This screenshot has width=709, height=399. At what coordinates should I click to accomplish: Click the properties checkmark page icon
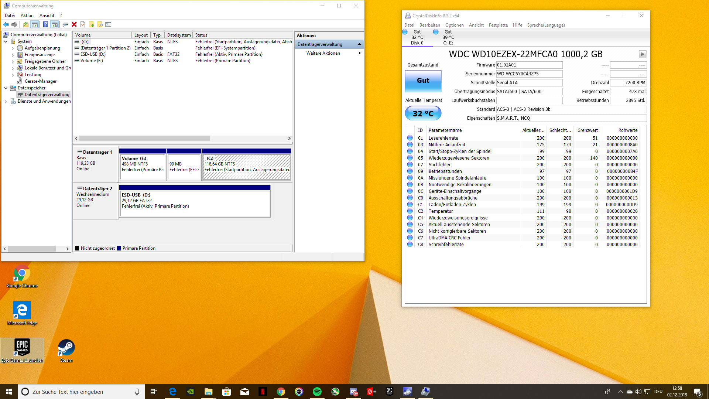click(83, 24)
